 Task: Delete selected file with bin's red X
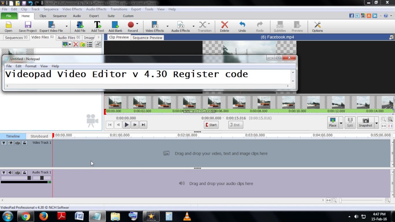pyautogui.click(x=76, y=44)
